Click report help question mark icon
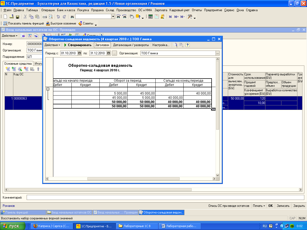The width and height of the screenshot is (307, 230). point(188,45)
